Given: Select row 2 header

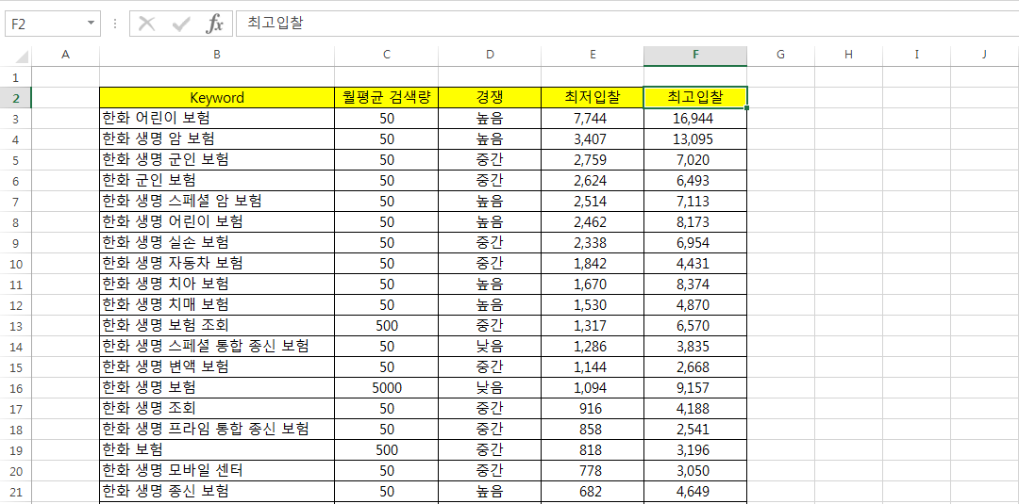Looking at the screenshot, I should tap(16, 98).
